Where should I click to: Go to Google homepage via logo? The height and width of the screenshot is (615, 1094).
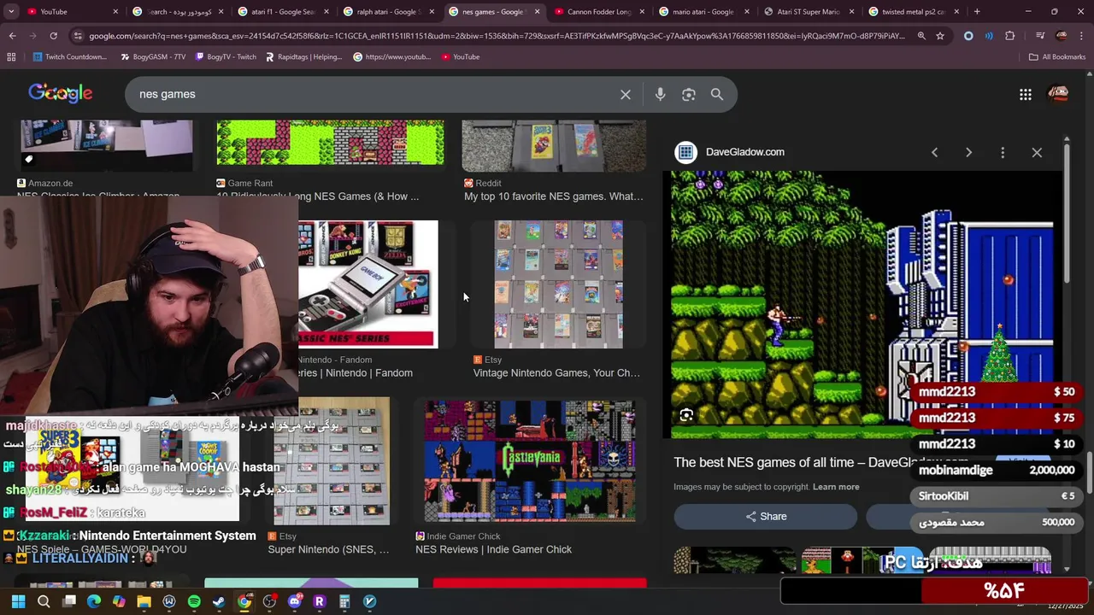tap(60, 93)
